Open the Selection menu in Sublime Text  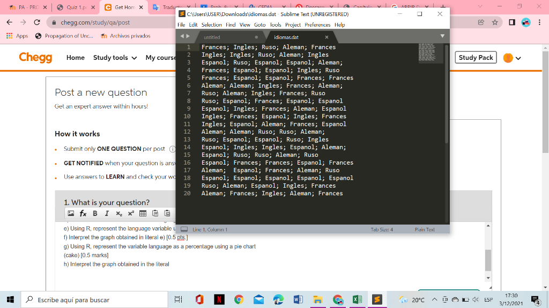click(211, 25)
